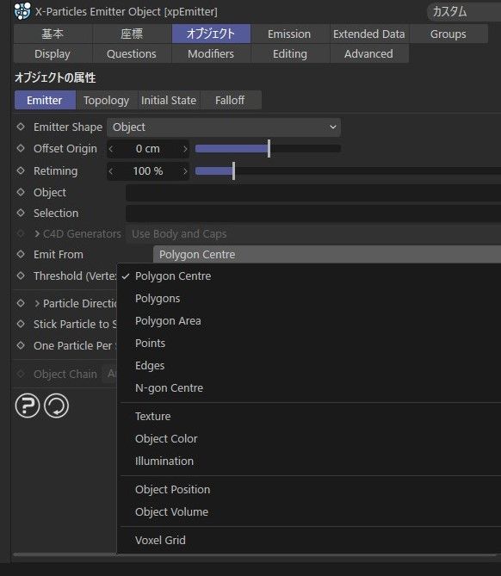Click the Object link field
The image size is (501, 576).
click(313, 193)
